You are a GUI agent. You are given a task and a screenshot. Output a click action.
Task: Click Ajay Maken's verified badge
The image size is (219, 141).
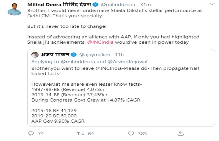pyautogui.click(x=74, y=55)
